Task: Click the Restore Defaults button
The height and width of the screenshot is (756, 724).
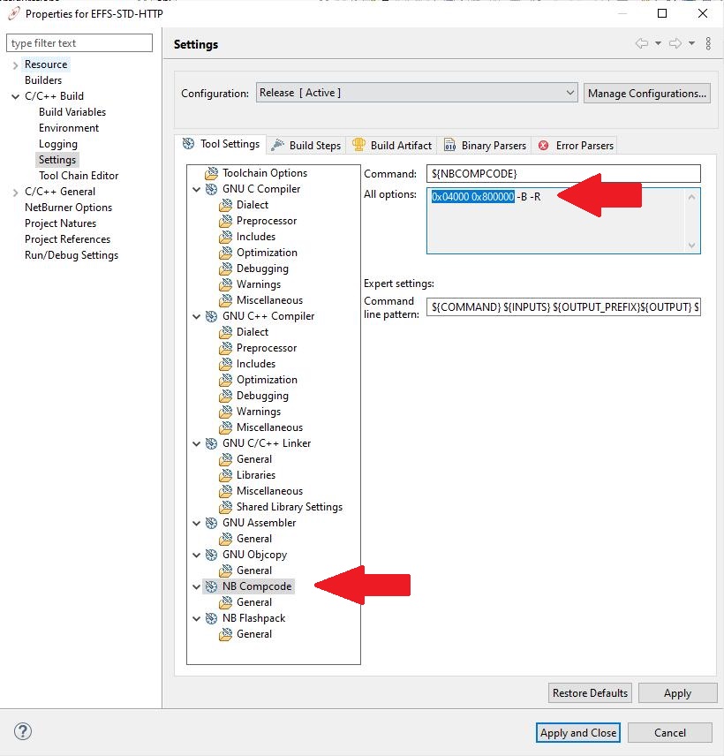Action: pyautogui.click(x=590, y=693)
